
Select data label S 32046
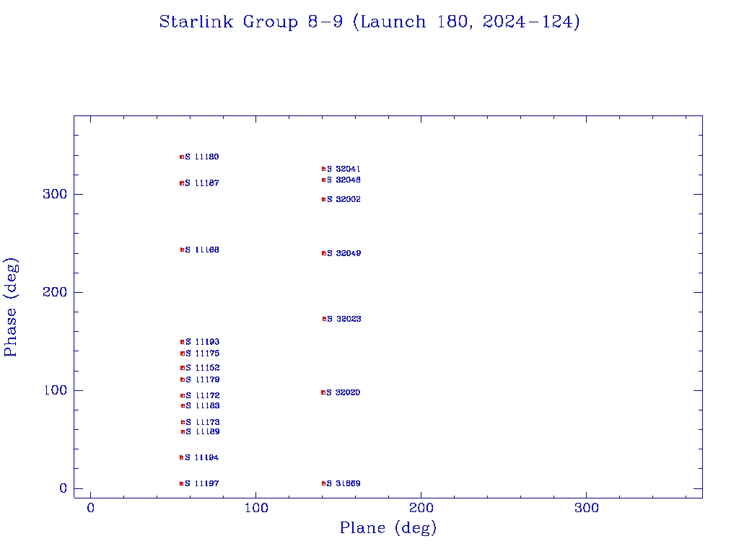coord(344,180)
